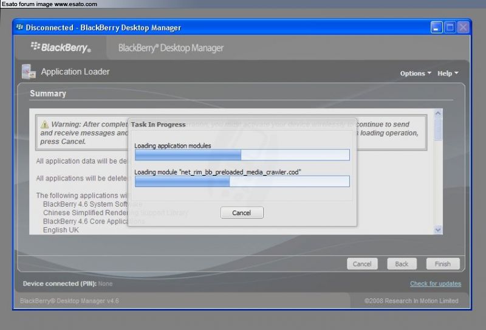Viewport: 486px width, 330px height.
Task: Cancel the Task In Progress dialog
Action: pos(242,213)
